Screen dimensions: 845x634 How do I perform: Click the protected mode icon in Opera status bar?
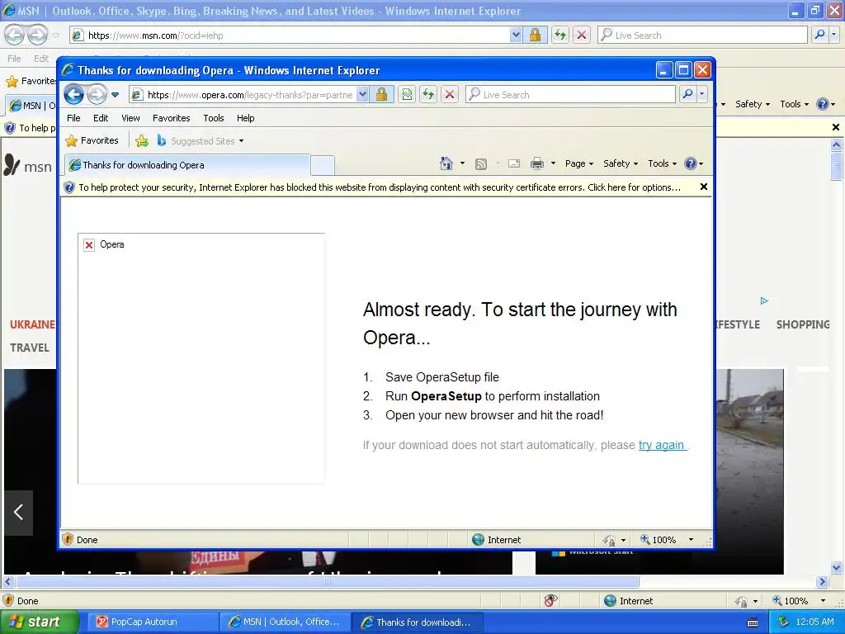pyautogui.click(x=609, y=540)
